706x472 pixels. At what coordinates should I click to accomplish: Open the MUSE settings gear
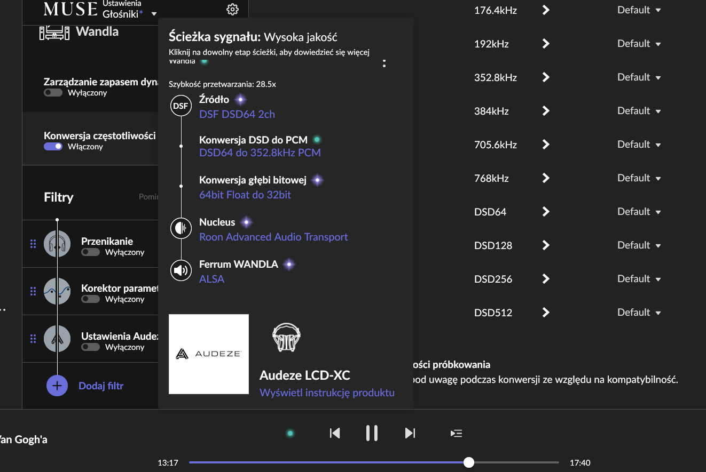(x=232, y=10)
